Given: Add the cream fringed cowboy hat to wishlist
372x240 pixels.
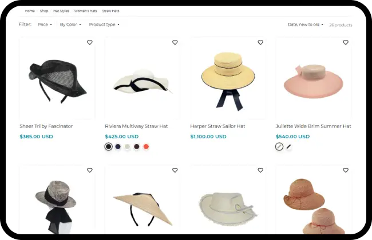Looking at the screenshot, I should click(260, 170).
